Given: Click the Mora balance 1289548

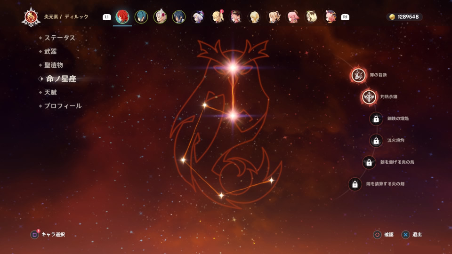Looking at the screenshot, I should coord(408,17).
